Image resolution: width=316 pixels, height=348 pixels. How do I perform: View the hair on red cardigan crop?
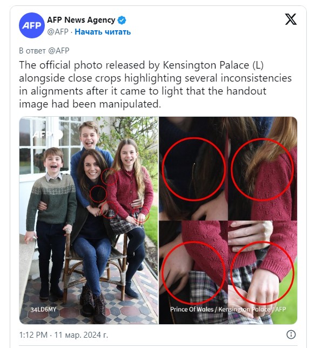(x=263, y=168)
